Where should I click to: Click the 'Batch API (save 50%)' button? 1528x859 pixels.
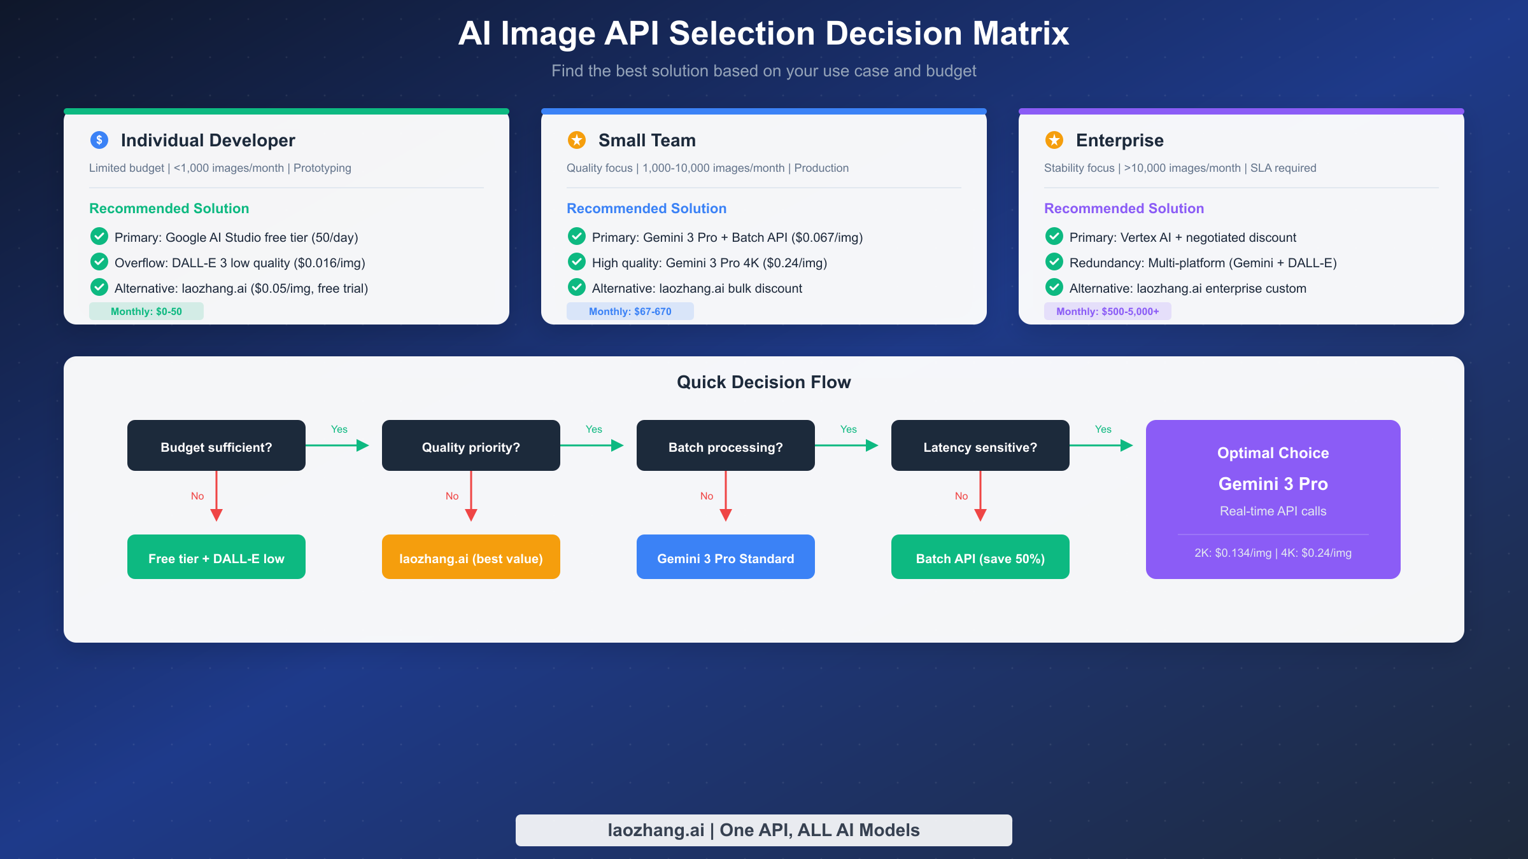(980, 557)
